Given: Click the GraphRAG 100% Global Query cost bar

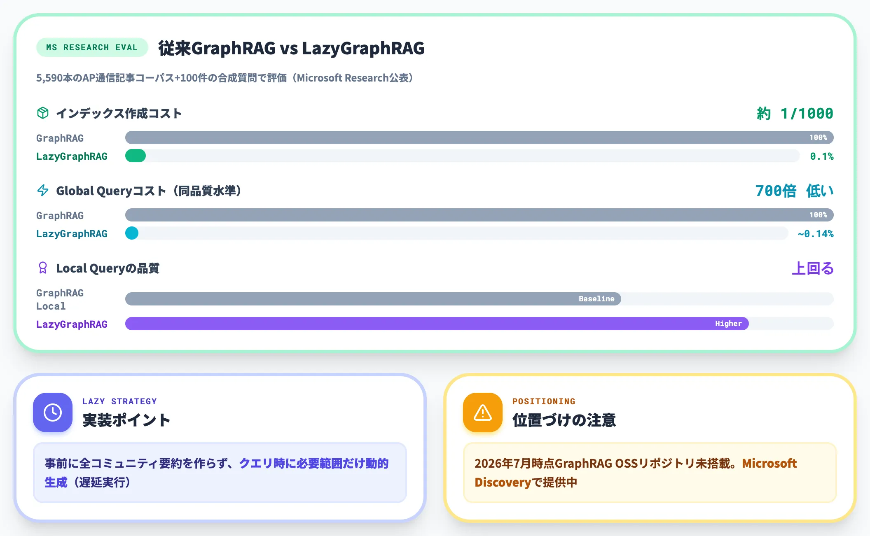Looking at the screenshot, I should [x=479, y=215].
